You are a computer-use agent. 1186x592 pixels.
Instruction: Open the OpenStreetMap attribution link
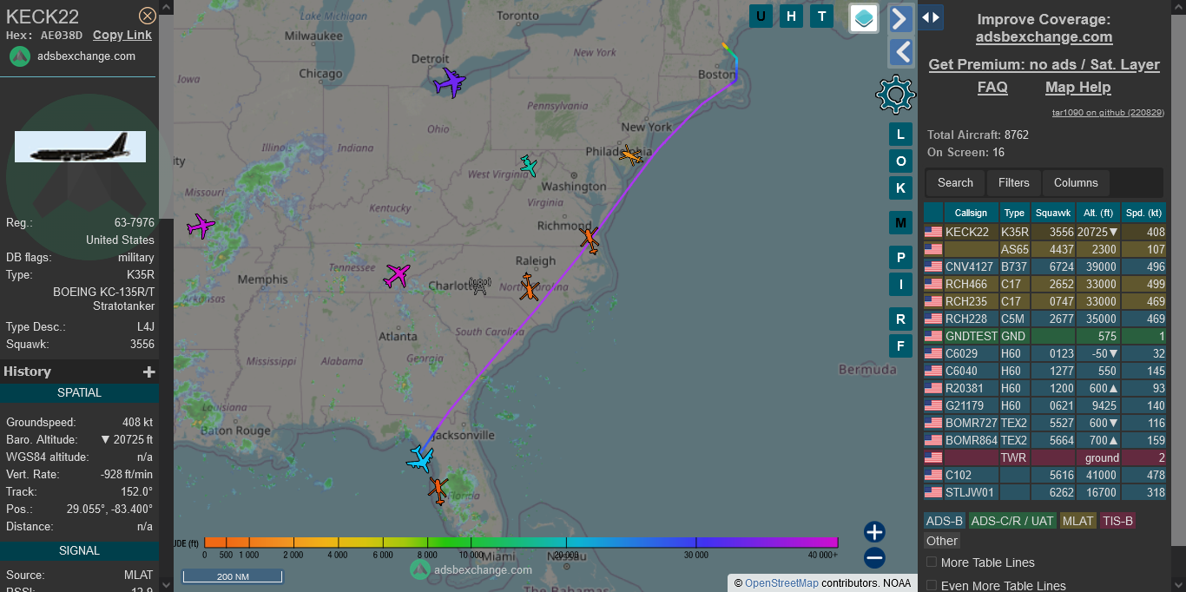[781, 583]
